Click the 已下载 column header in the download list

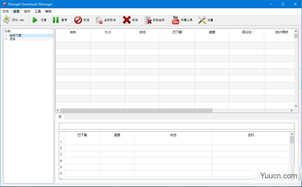click(x=177, y=32)
